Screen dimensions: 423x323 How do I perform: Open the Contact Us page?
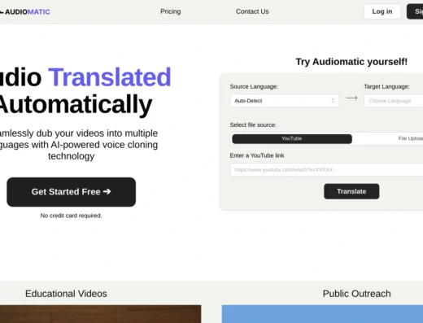[x=252, y=11]
